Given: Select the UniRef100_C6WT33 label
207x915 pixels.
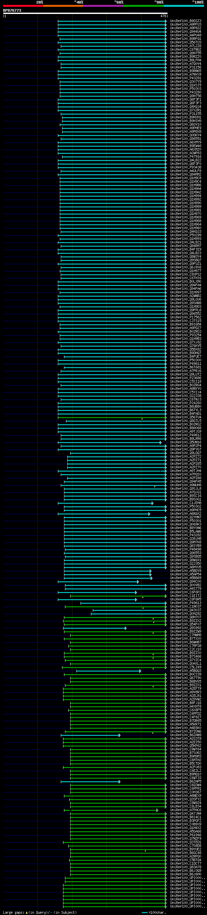Looking at the screenshot, I should point(186,778).
